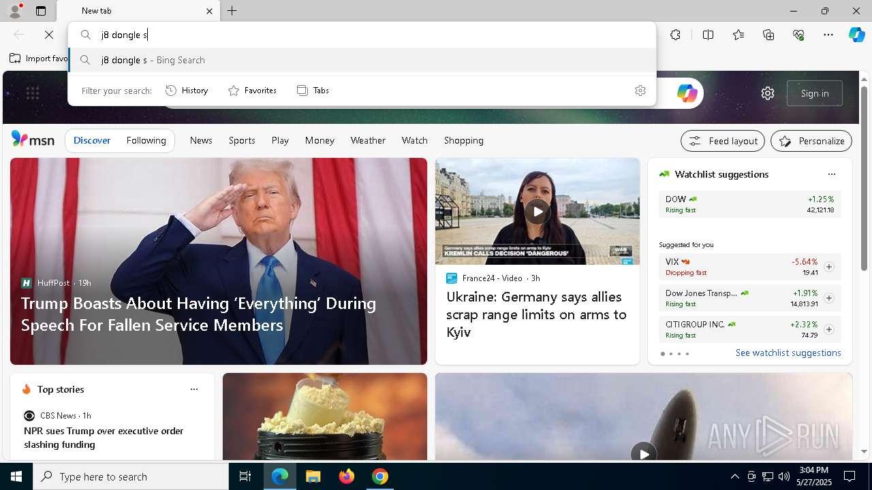Screen dimensions: 872x490
Task: Play the airplane video card
Action: pos(644,453)
